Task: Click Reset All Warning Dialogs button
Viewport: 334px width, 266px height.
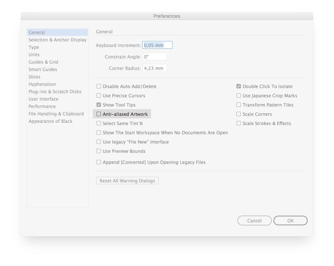Action: pos(127,181)
